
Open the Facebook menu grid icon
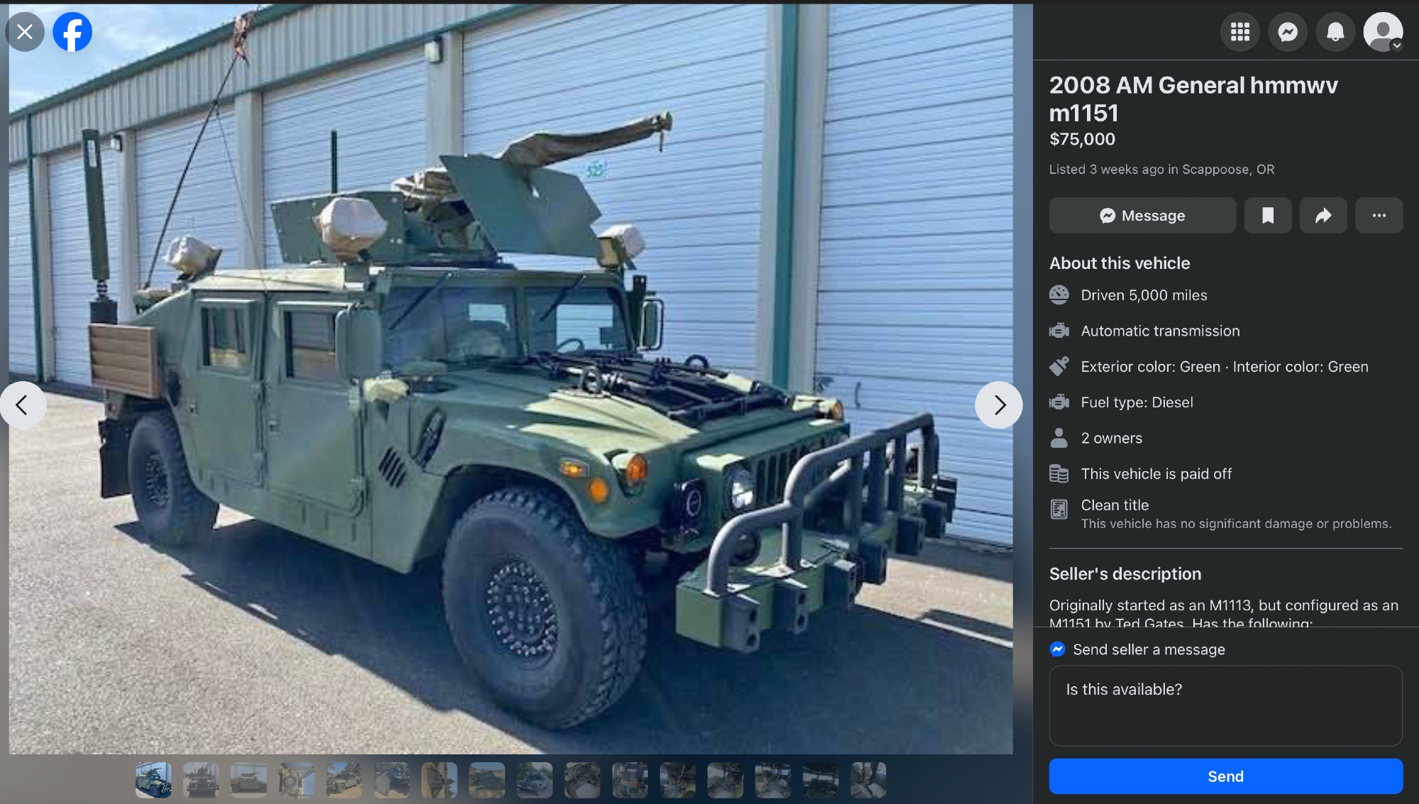pyautogui.click(x=1239, y=32)
